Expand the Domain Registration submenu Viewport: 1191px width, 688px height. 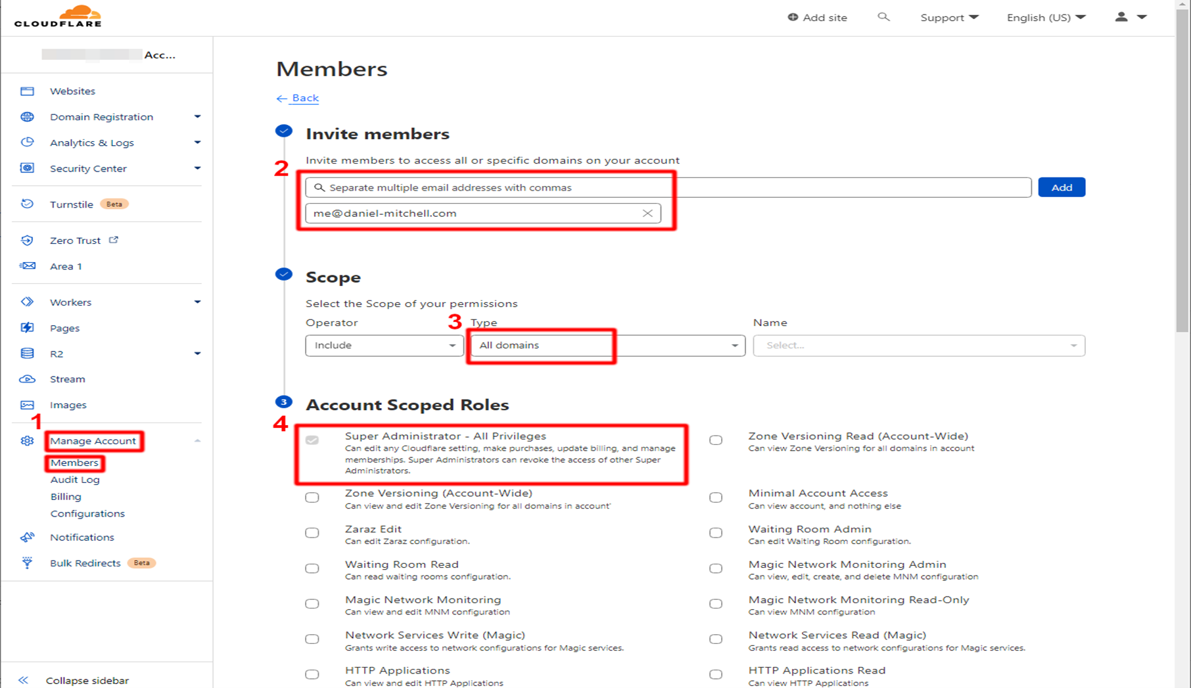tap(197, 117)
